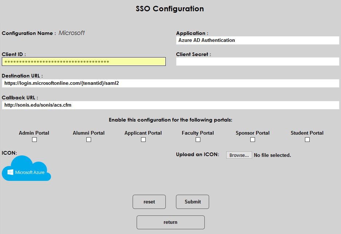Click the Microsoft Azure cloud icon
Viewport: 341px width, 234px height.
26,168
